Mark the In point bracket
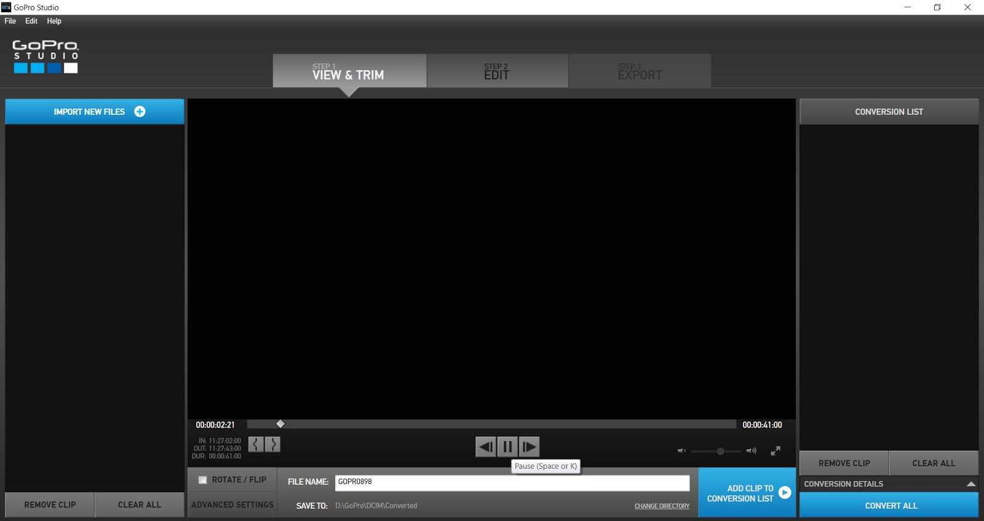 pos(256,444)
